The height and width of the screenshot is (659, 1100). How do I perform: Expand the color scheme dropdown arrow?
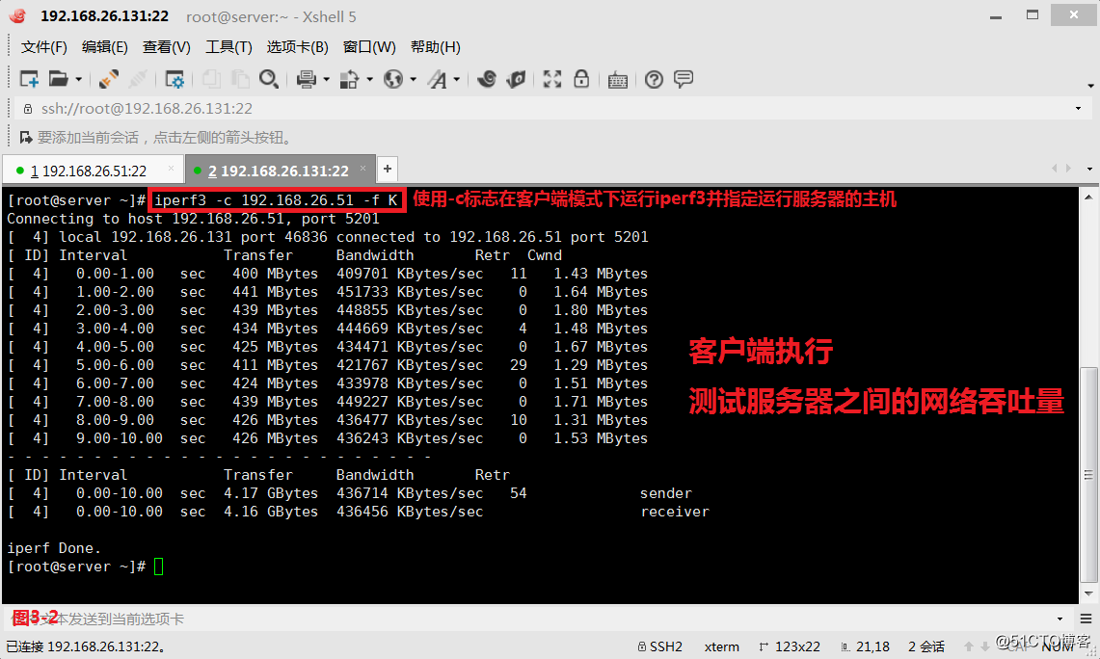369,79
